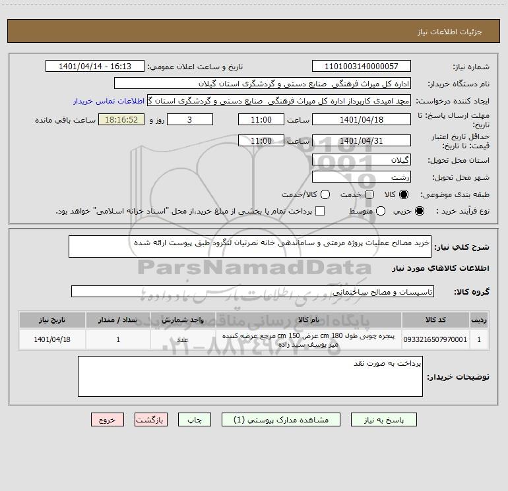Select the کالا/خدمت radio button

coord(325,194)
